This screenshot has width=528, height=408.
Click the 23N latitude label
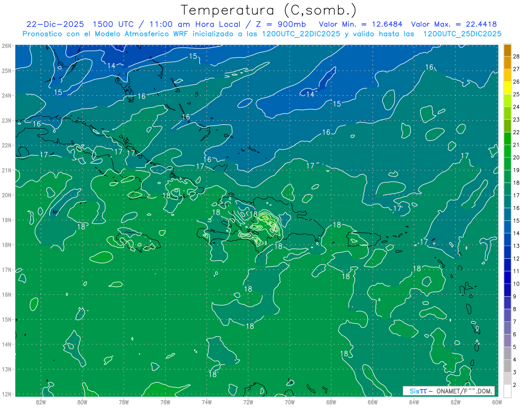coord(7,120)
